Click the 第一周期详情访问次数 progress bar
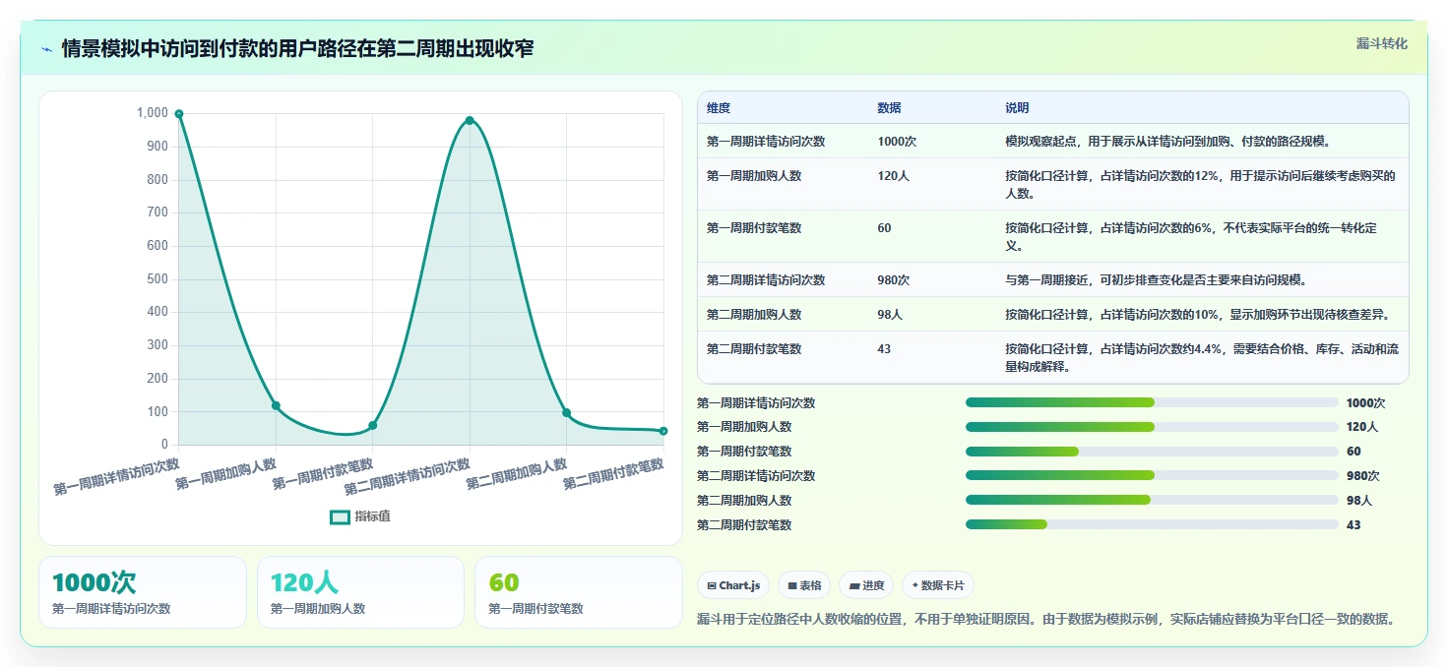This screenshot has width=1448, height=667. tap(1152, 402)
